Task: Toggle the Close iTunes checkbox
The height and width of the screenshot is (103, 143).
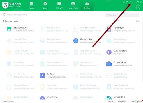Action: tap(3, 102)
